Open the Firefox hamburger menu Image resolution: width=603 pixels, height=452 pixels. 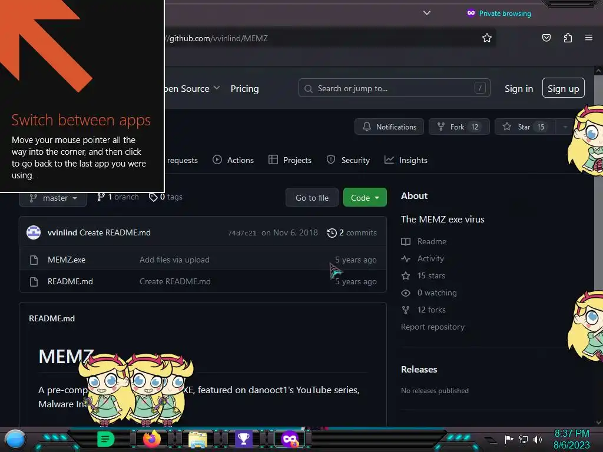pyautogui.click(x=589, y=38)
